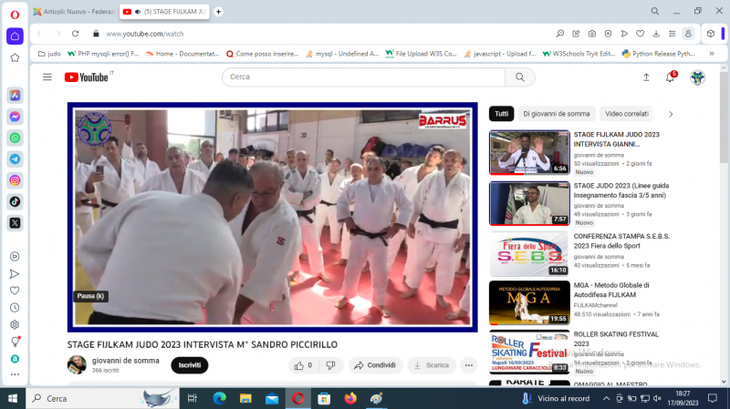This screenshot has width=730, height=409.
Task: Mute the tab via speaker icon
Action: (x=138, y=12)
